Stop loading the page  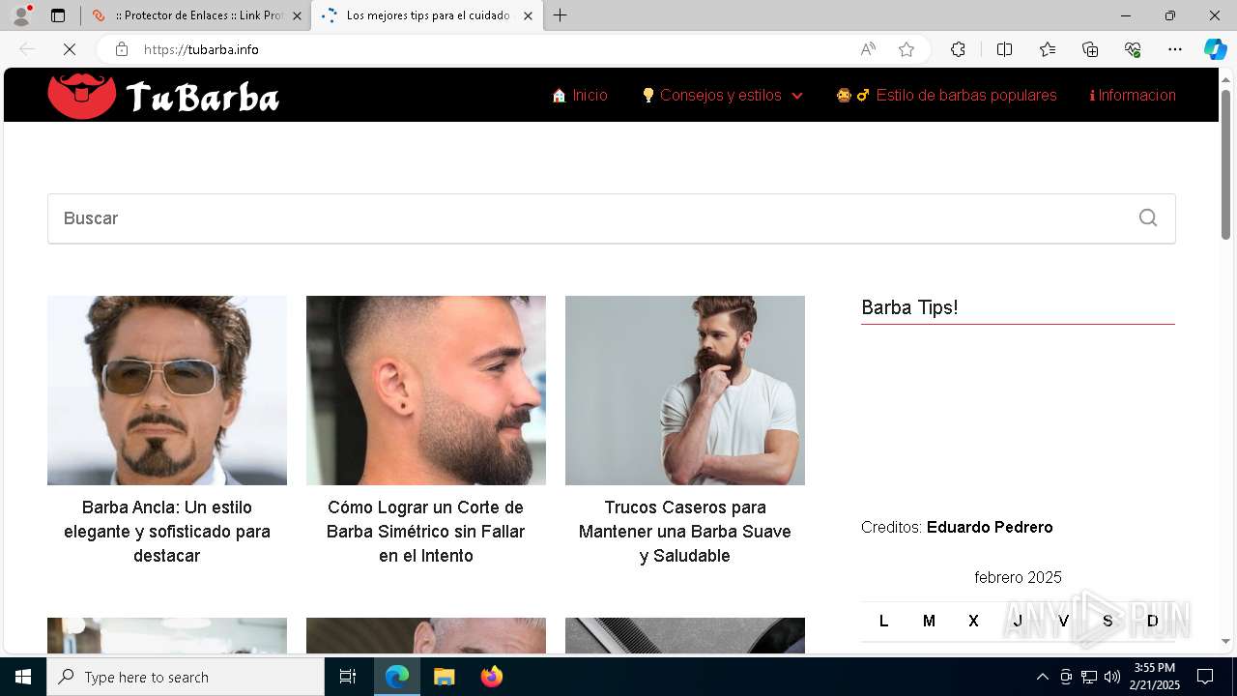70,49
